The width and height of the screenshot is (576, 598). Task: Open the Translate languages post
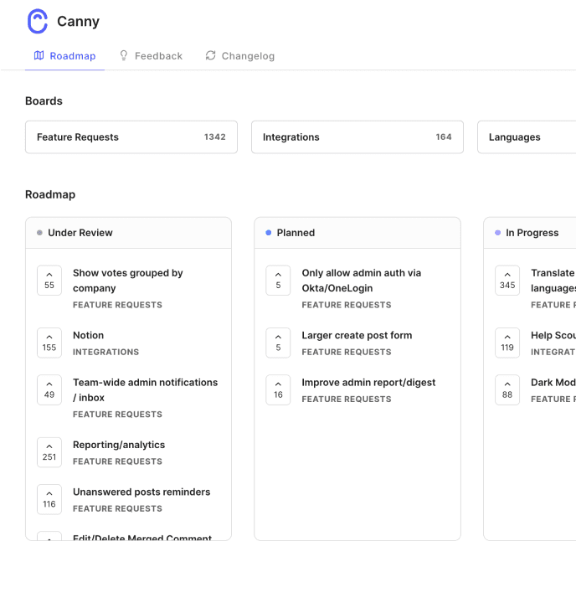coord(553,281)
